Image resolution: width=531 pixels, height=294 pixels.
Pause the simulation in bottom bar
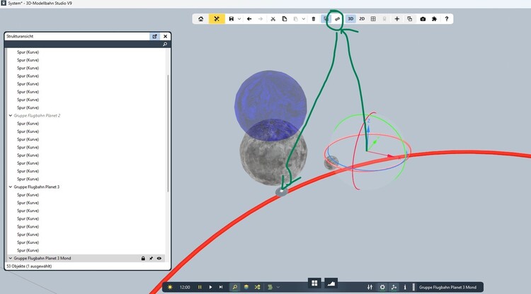coord(200,287)
